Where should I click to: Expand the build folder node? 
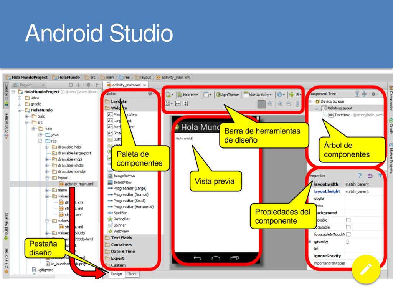(x=26, y=116)
